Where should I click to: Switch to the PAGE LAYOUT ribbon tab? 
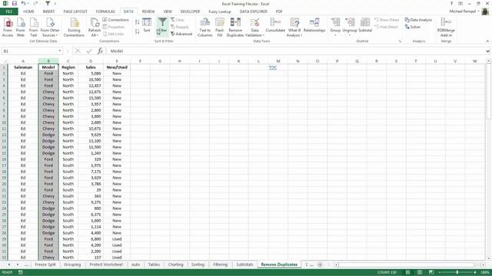(75, 11)
